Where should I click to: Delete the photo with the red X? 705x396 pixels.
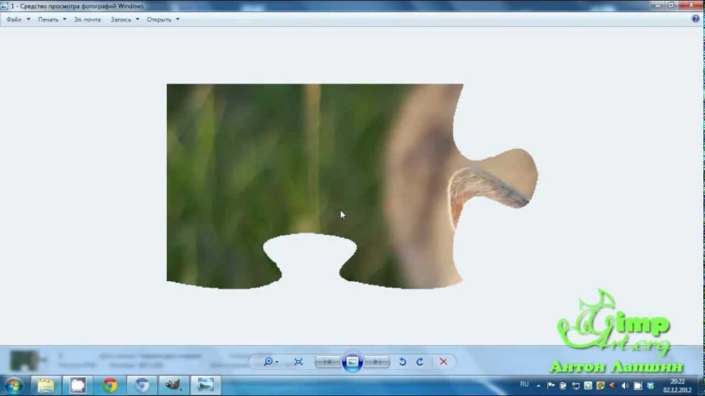point(443,361)
